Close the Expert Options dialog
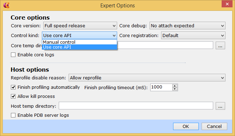This screenshot has height=136, width=235. pyautogui.click(x=227, y=4)
